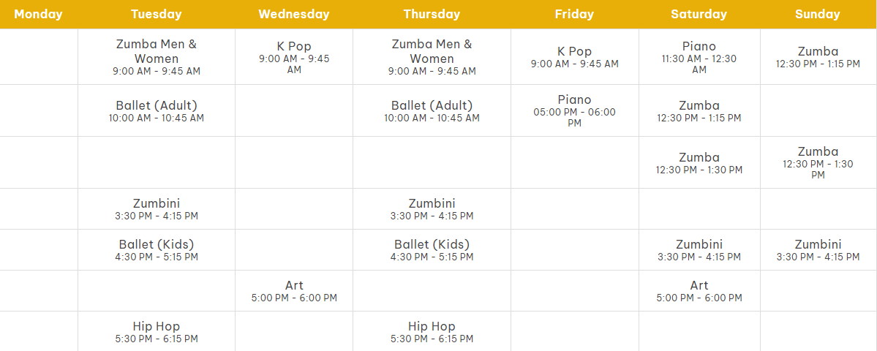This screenshot has width=877, height=351.
Task: Select the Monday column header
Action: pyautogui.click(x=39, y=15)
